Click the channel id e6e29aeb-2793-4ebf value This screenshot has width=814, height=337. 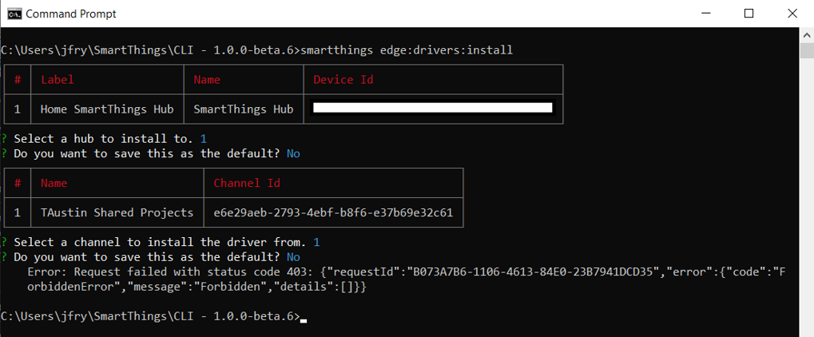(x=333, y=212)
